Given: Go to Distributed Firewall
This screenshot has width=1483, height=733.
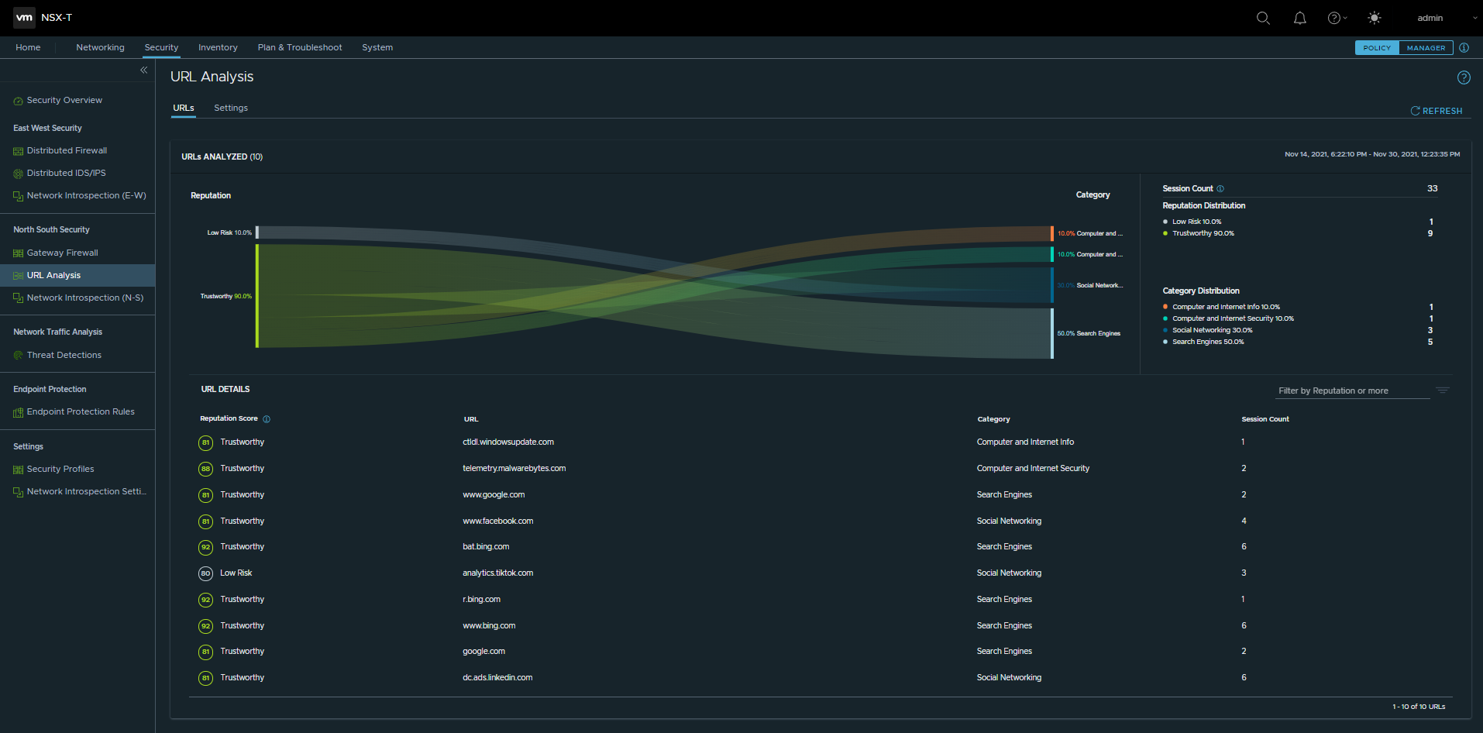Looking at the screenshot, I should click(67, 150).
